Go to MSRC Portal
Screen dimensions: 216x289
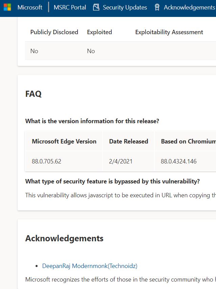pos(70,7)
